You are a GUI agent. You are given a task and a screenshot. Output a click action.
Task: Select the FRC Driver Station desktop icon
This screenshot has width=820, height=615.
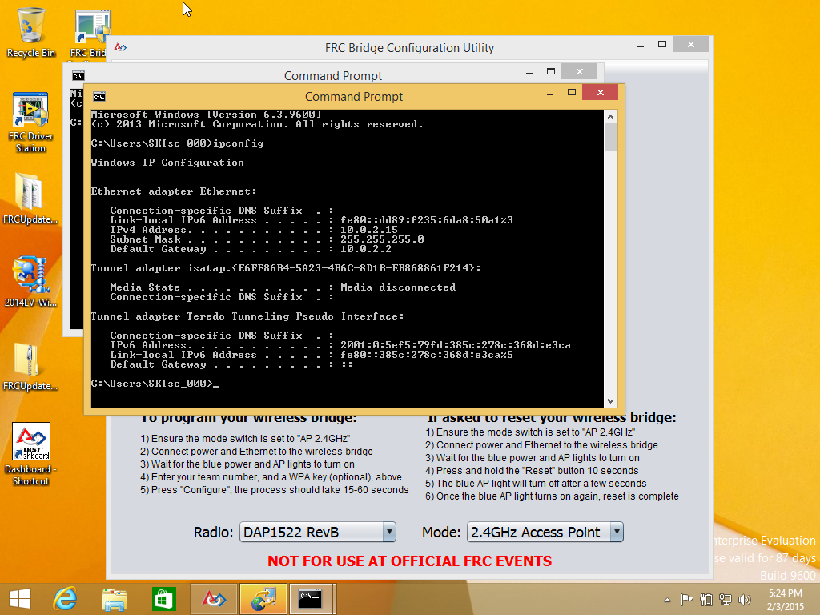pos(31,123)
